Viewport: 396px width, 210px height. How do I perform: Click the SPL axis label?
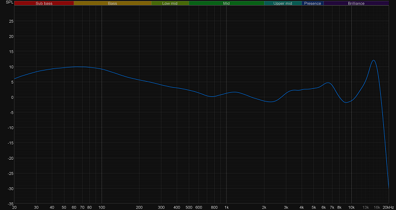pyautogui.click(x=9, y=2)
